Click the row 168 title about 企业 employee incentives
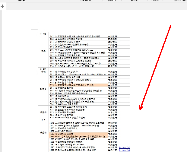Screen dimensions: 187x152 (69, 39)
